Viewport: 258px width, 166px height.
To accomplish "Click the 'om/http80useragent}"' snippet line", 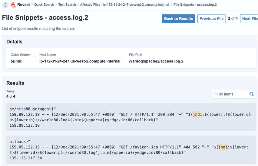I will [33, 109].
